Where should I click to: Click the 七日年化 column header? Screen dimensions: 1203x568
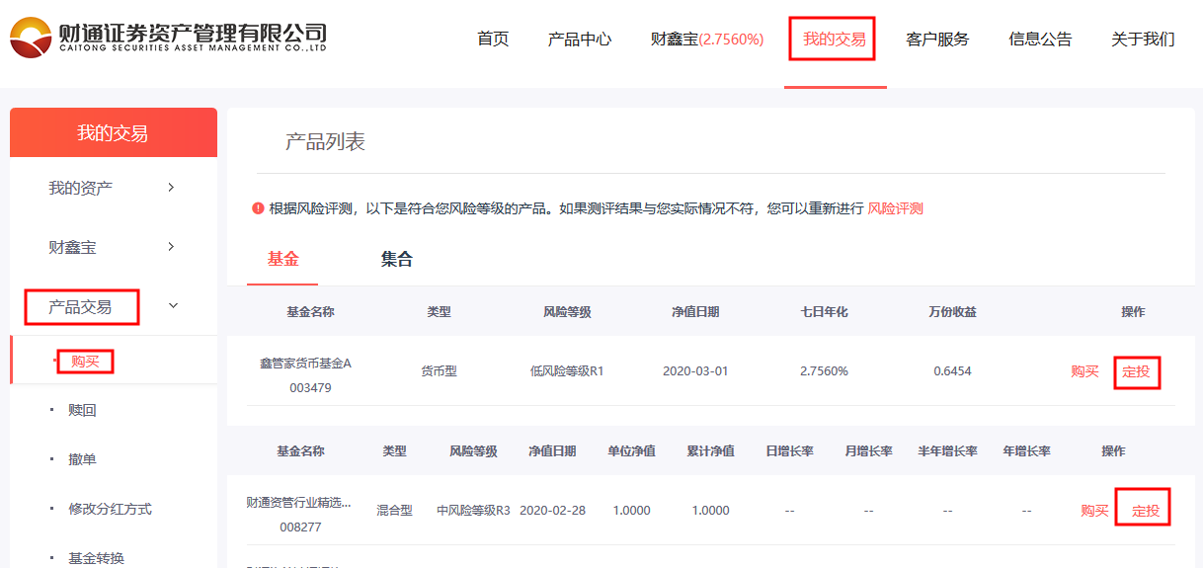[x=824, y=312]
